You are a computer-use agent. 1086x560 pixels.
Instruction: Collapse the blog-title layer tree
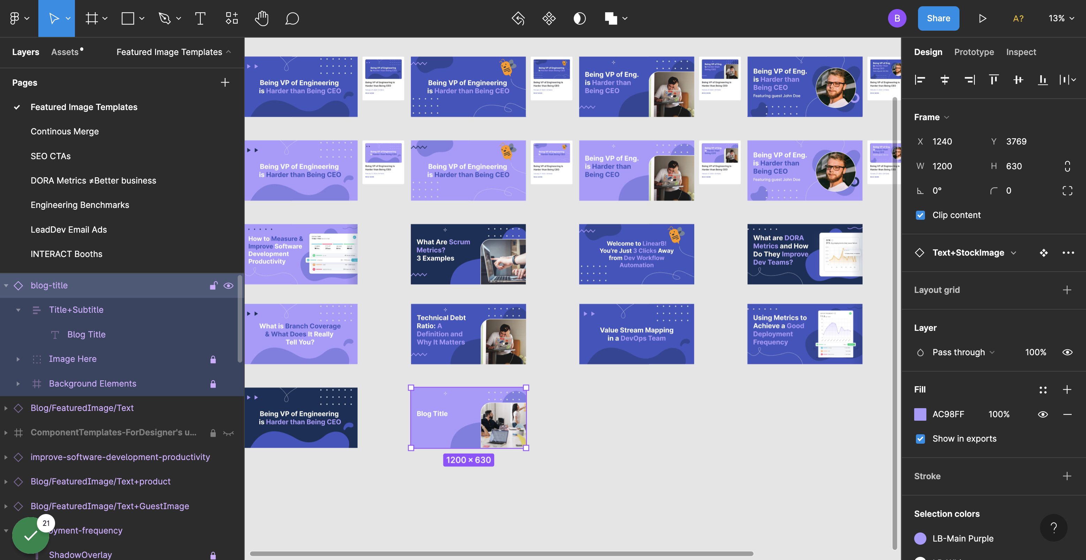[x=6, y=285]
